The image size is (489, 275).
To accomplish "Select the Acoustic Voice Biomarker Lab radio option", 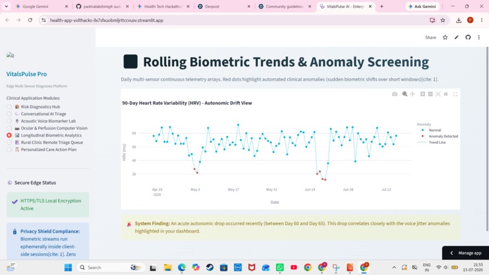I will (x=41, y=121).
